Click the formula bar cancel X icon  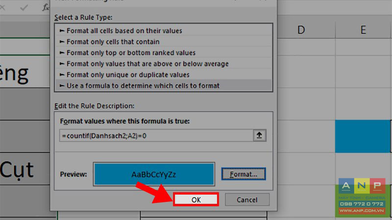(x=2, y=8)
